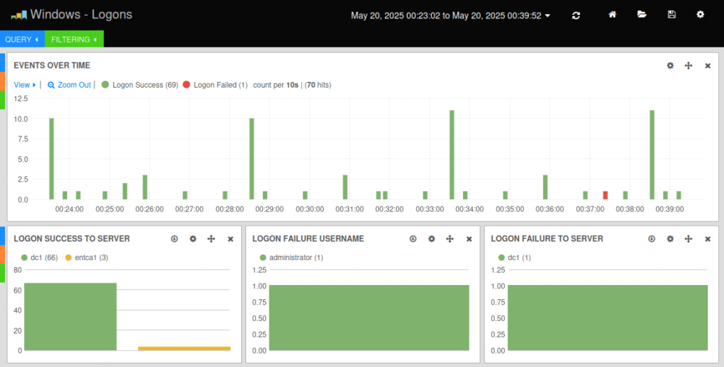
Task: Click Logon Failure Username inspect icon
Action: pos(413,239)
